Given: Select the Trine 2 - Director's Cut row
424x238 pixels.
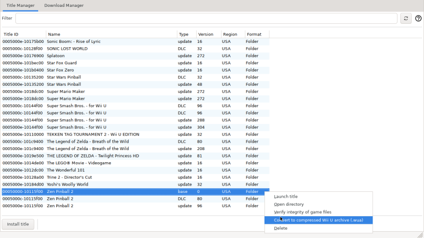Looking at the screenshot, I should pos(136,177).
